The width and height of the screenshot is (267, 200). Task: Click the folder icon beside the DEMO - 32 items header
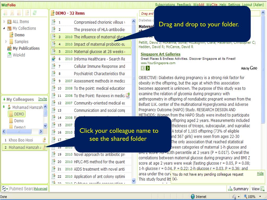(53, 13)
